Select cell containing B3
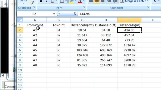This screenshot has height=90, width=161. 58,40
